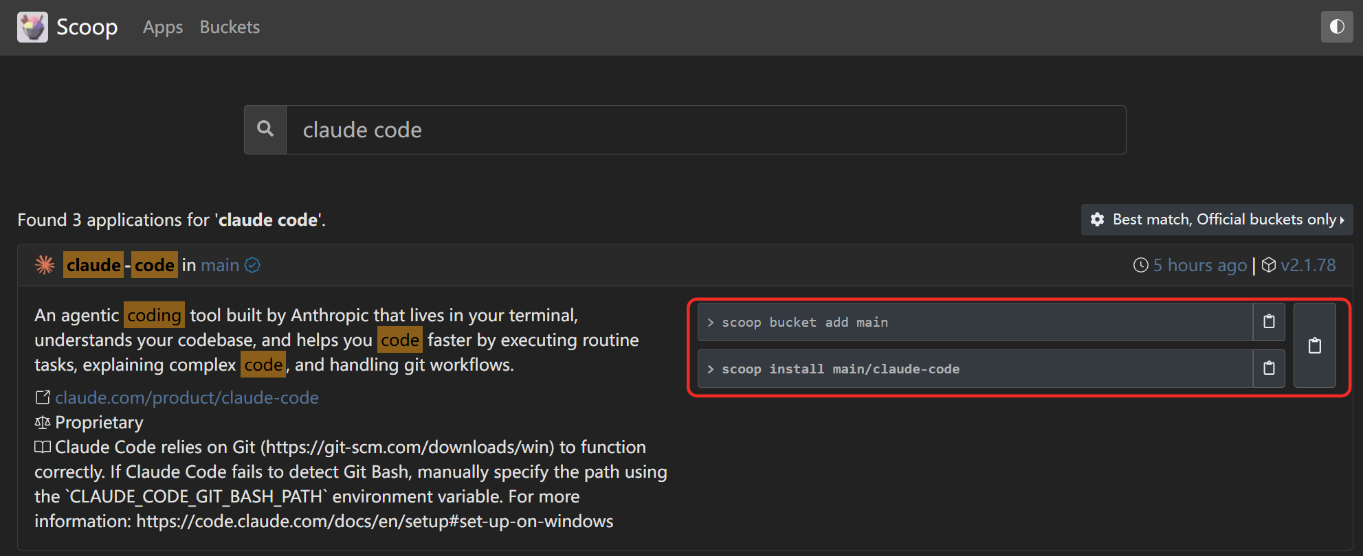Viewport: 1363px width, 556px height.
Task: Click the app description starting 'An agentic coding tool'
Action: (x=337, y=340)
